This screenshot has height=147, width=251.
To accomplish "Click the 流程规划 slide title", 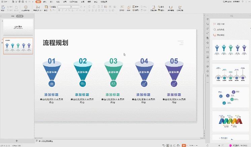I will pos(56,43).
